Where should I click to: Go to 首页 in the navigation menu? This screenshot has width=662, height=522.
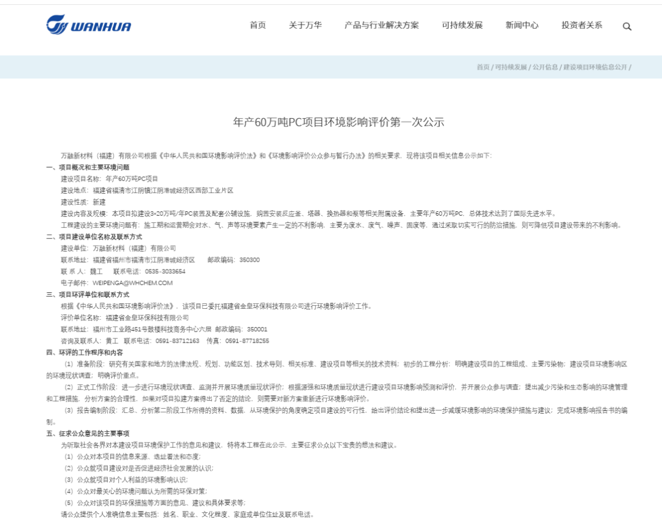257,25
